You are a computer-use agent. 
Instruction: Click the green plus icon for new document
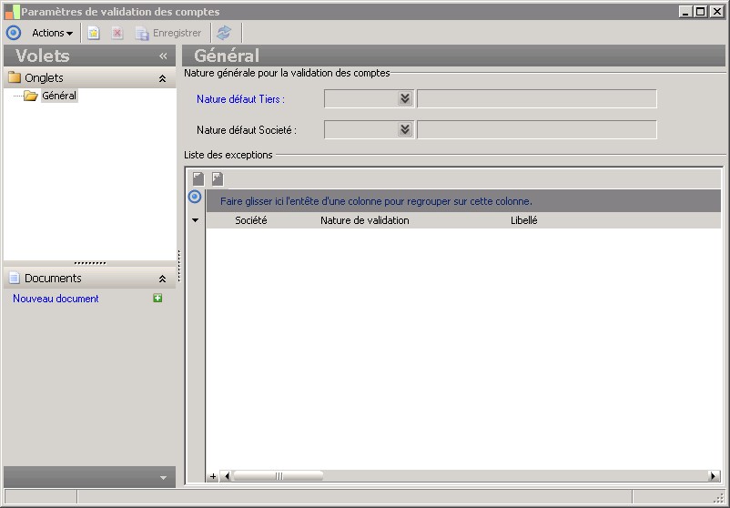coord(157,298)
